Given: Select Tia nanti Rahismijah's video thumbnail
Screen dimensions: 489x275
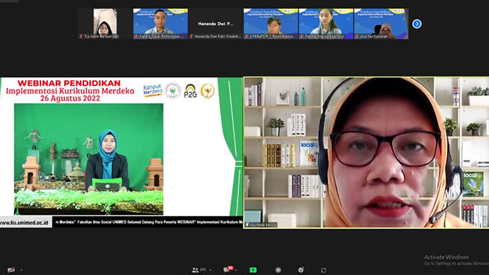Looking at the screenshot, I should [x=105, y=23].
